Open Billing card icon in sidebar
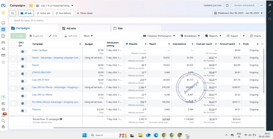 point(3,55)
